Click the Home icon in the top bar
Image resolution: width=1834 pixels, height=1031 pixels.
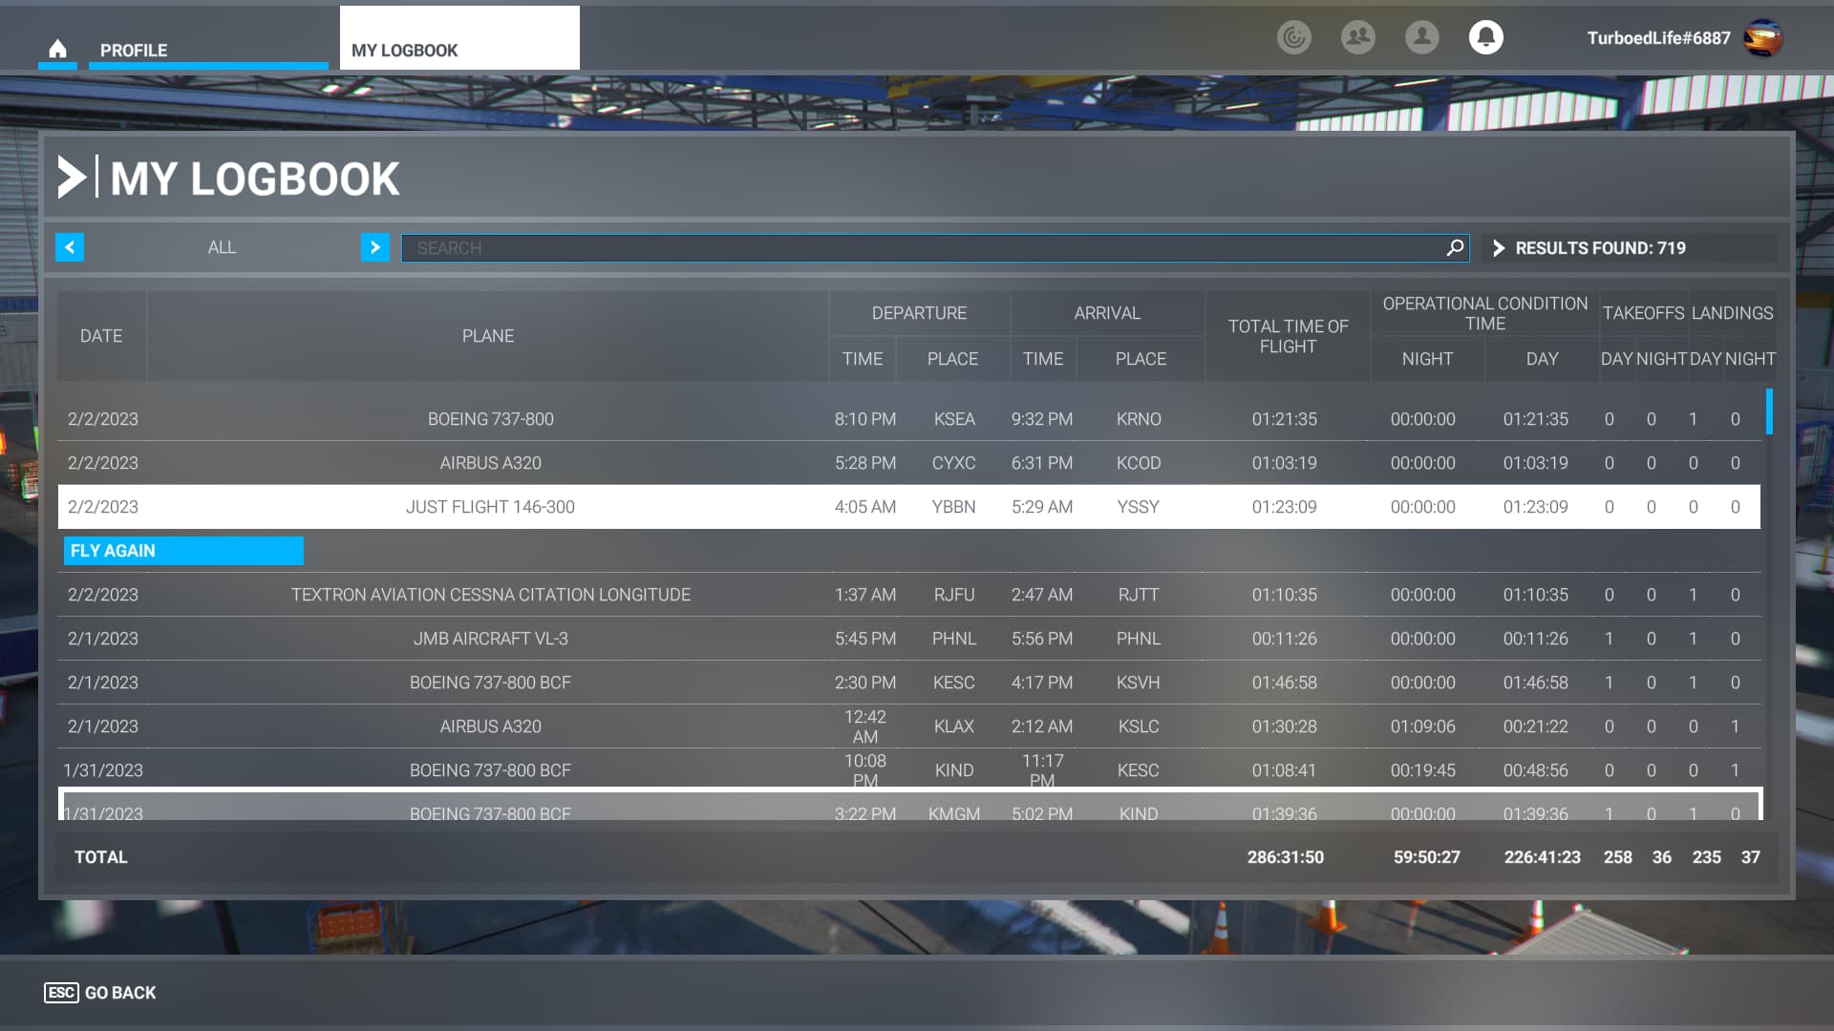57,49
